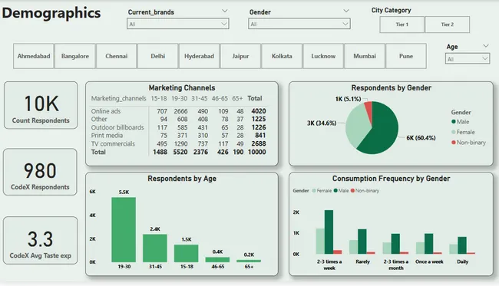The height and width of the screenshot is (286, 499).
Task: Select Non-binary in Consumption Frequency legend
Action: pyautogui.click(x=365, y=191)
